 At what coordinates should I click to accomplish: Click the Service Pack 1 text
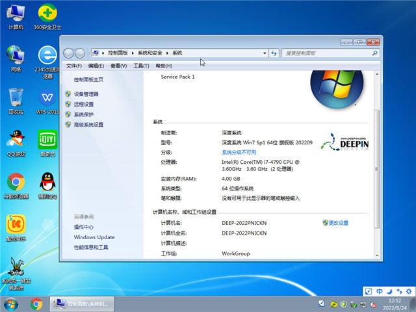point(177,77)
